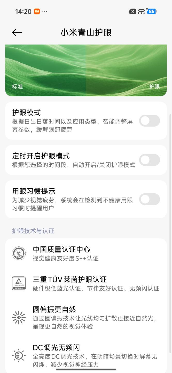This screenshot has width=172, height=373.
Task: Click the CQC certification badge icon
Action: pos(19,253)
